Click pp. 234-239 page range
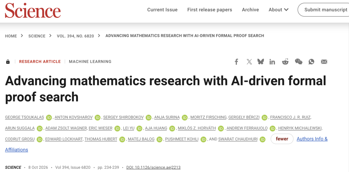 (x=108, y=167)
